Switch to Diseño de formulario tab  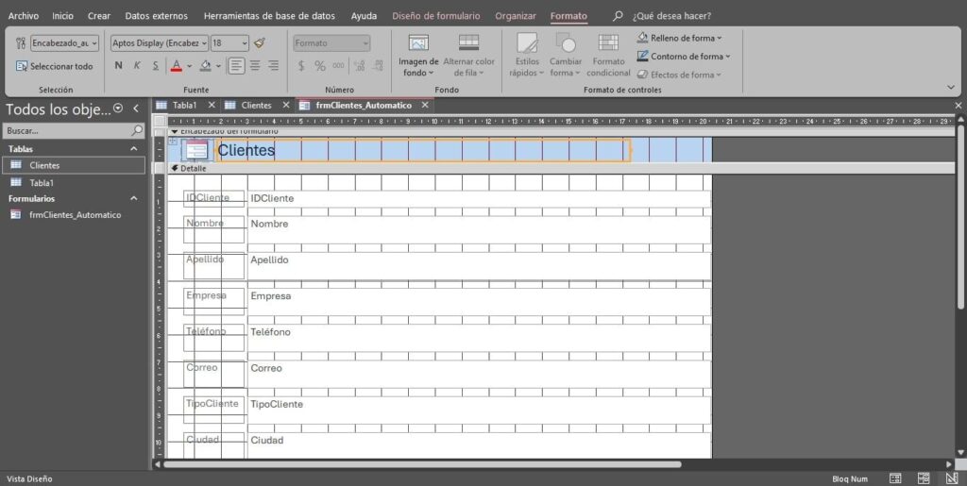pos(436,16)
